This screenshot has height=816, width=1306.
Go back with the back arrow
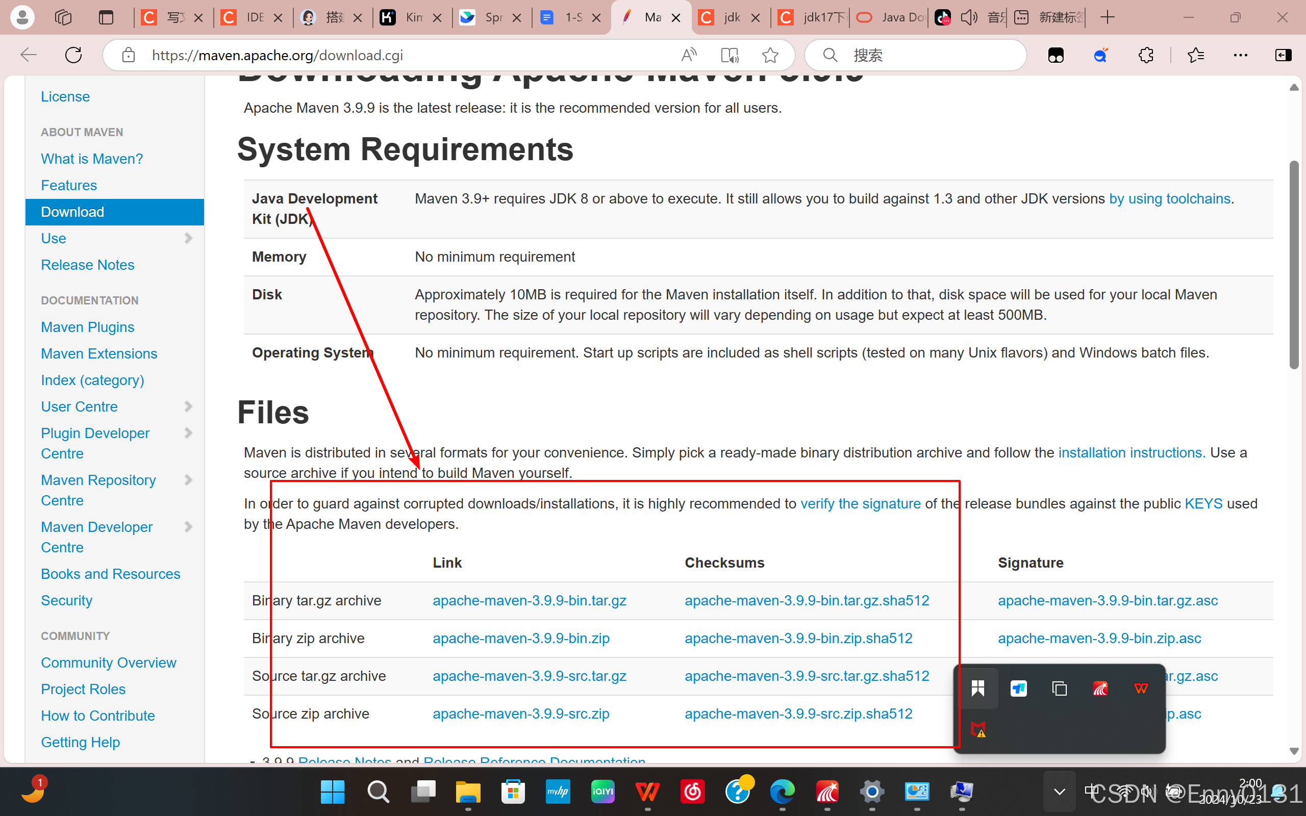[x=28, y=55]
